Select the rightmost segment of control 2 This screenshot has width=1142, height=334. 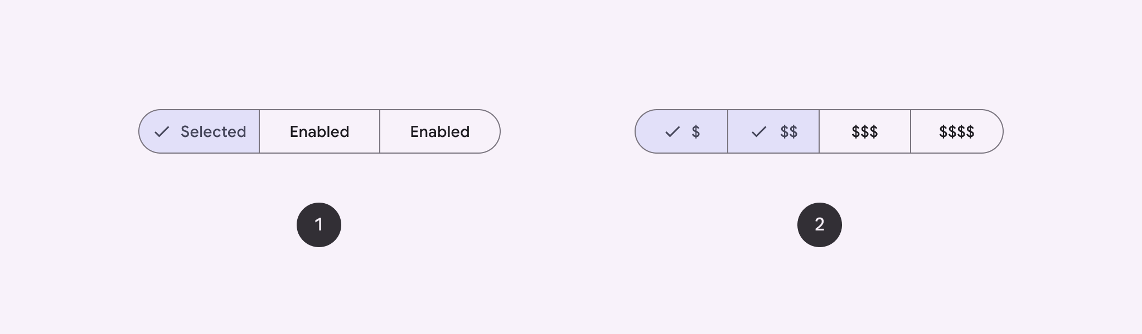click(956, 131)
